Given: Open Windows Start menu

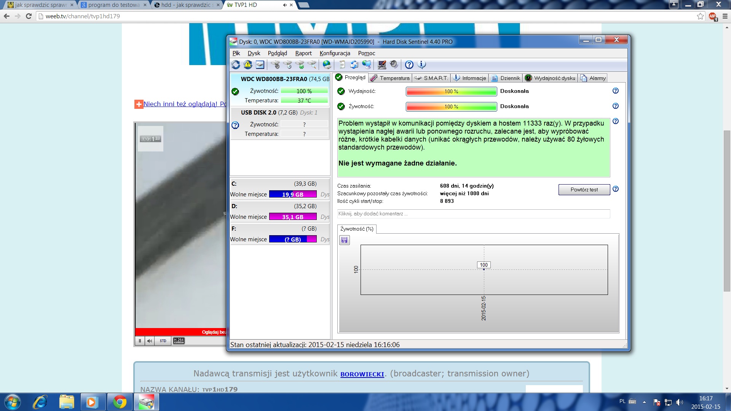Looking at the screenshot, I should coord(12,402).
